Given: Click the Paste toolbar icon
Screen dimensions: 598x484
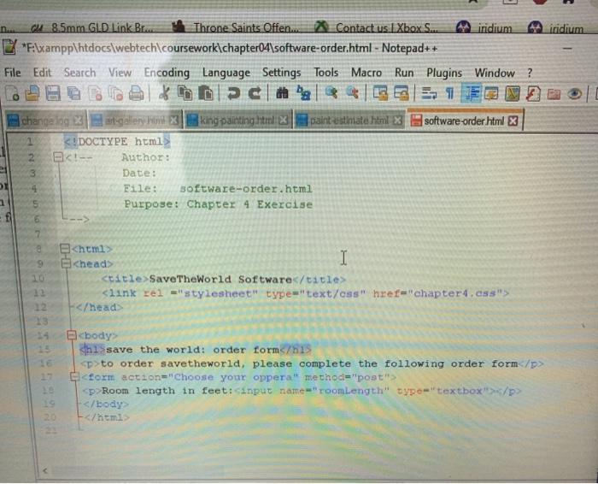Looking at the screenshot, I should (206, 93).
